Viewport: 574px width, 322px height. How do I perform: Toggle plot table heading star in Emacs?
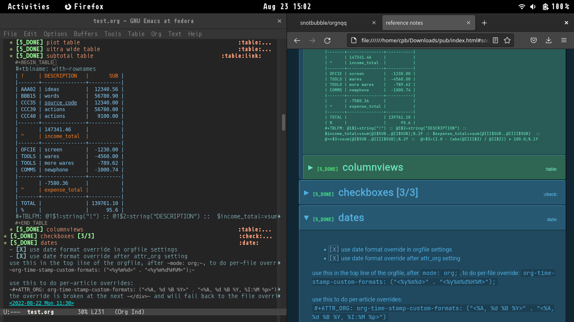(12, 42)
